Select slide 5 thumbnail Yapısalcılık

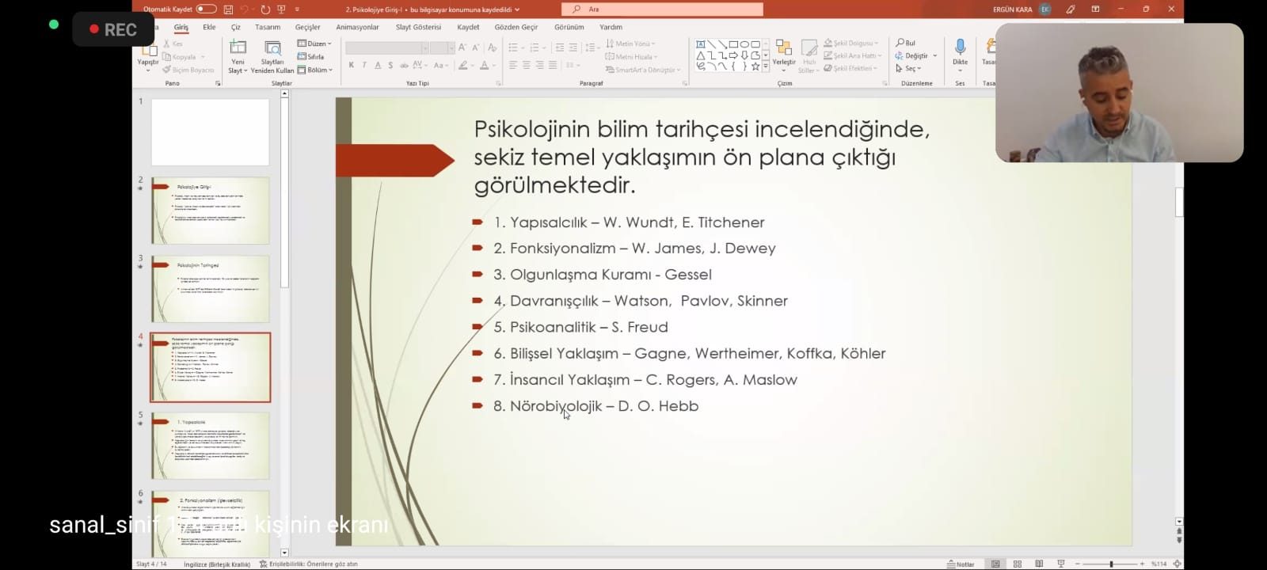click(210, 445)
